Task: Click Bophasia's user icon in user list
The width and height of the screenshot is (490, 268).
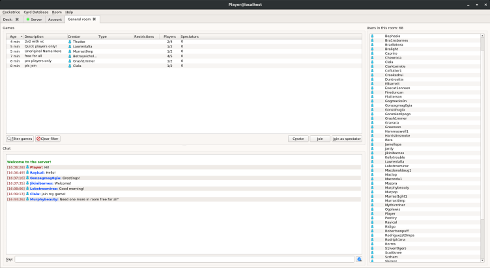Action: tap(372, 36)
